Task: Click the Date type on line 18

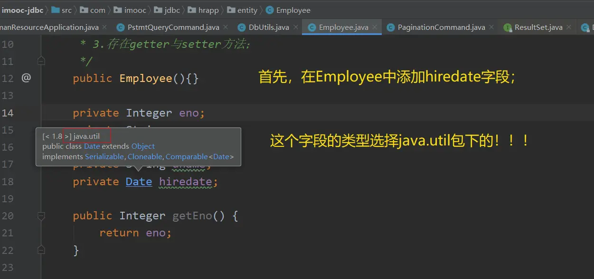Action: click(x=139, y=181)
